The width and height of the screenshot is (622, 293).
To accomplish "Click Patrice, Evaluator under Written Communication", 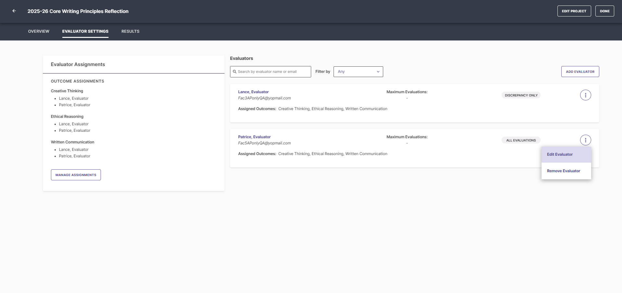I will [75, 156].
